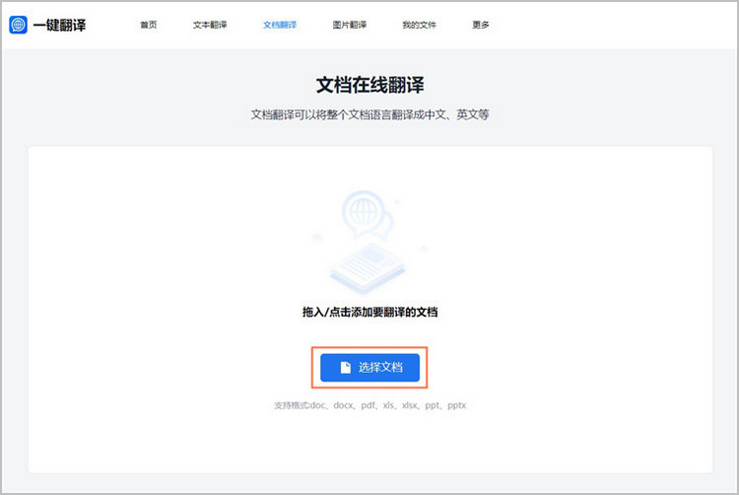The image size is (739, 495).
Task: Open the 文本翻译 text translation tab
Action: (210, 25)
